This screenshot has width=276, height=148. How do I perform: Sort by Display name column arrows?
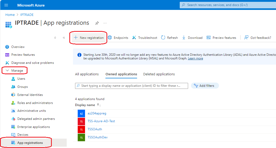[x=99, y=105]
